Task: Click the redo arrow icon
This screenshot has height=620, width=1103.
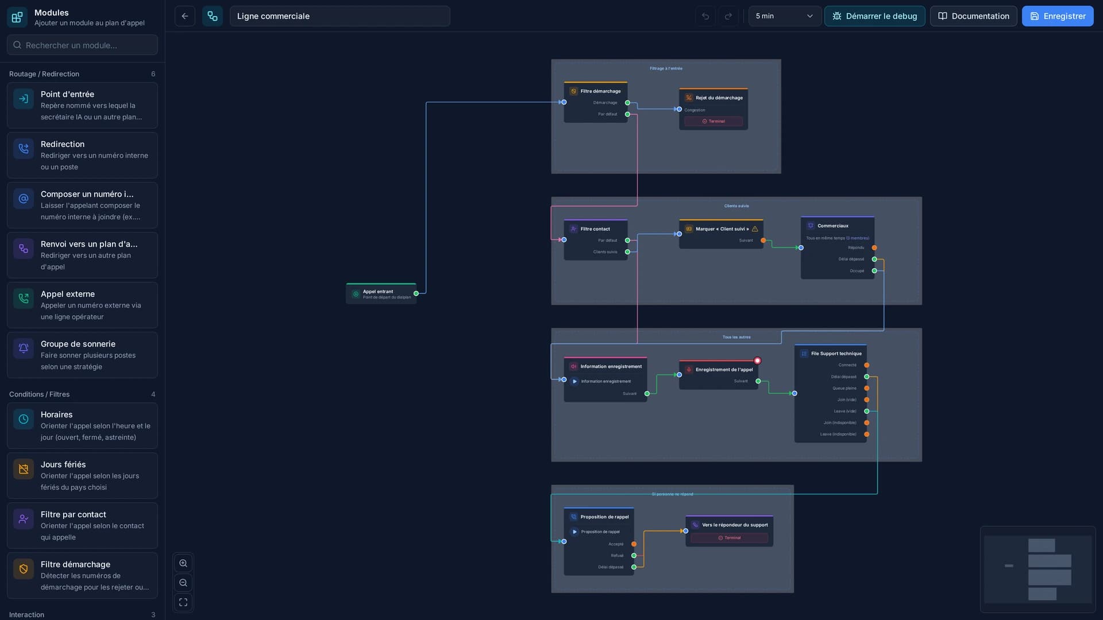Action: (x=728, y=16)
